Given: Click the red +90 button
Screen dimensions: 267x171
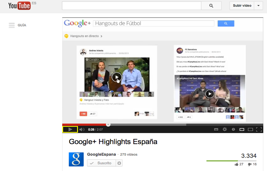Looking at the screenshot, I should (83, 114).
